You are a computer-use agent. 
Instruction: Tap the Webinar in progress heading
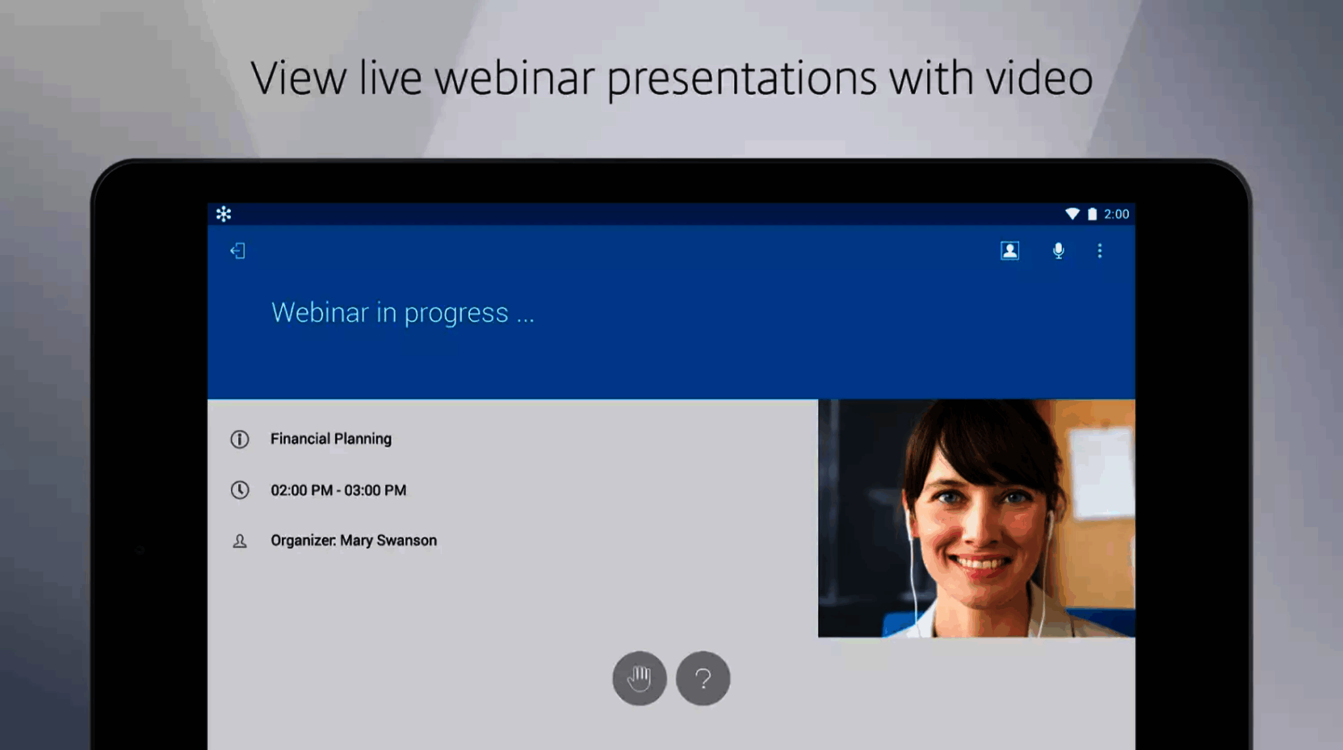tap(403, 313)
